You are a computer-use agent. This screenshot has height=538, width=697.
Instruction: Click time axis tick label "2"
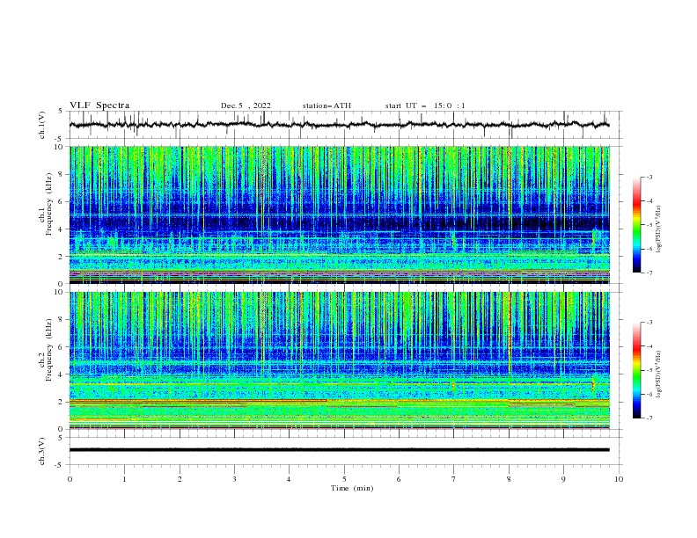pyautogui.click(x=180, y=479)
